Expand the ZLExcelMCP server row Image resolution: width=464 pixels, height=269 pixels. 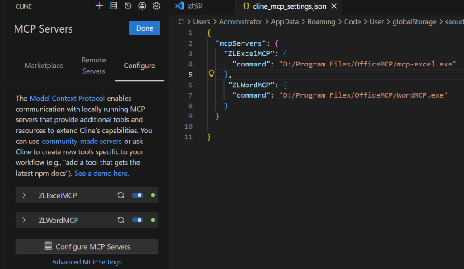(24, 195)
